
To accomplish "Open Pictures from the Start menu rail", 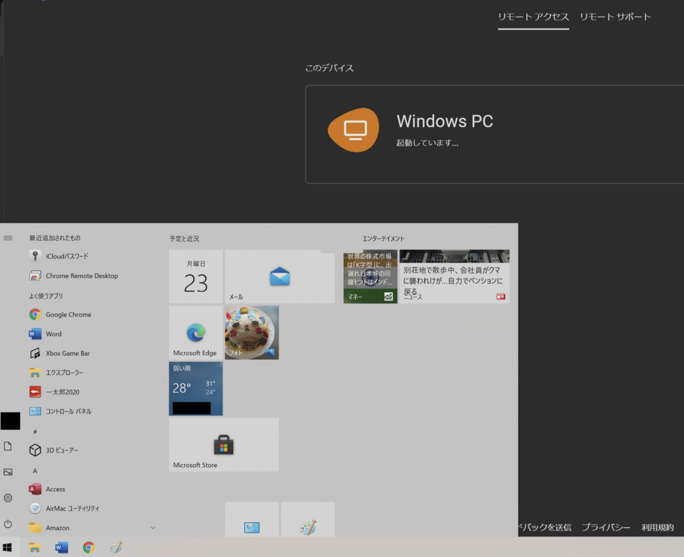I will point(8,472).
